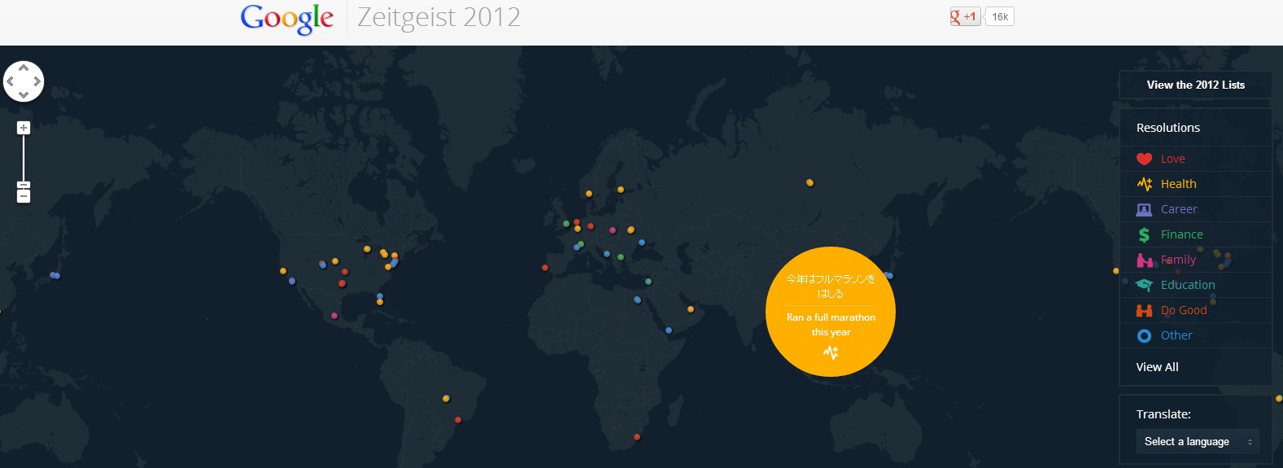
Task: Click the map pan navigation control
Action: coord(24,81)
